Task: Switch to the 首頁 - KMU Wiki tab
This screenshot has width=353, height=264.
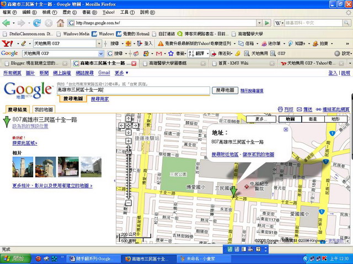Action: click(x=242, y=64)
